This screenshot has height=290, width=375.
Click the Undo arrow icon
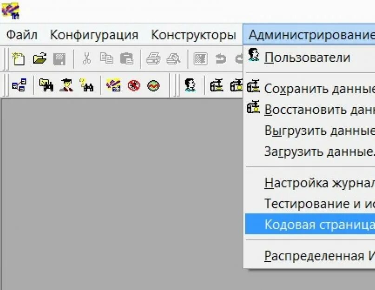tap(220, 59)
